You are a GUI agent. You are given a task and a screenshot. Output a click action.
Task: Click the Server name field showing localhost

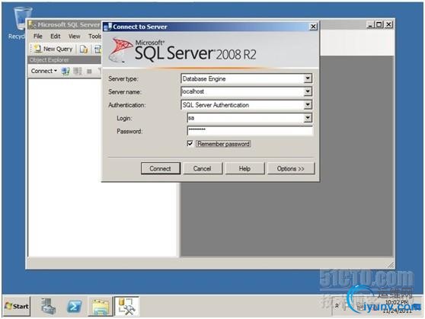pyautogui.click(x=242, y=91)
